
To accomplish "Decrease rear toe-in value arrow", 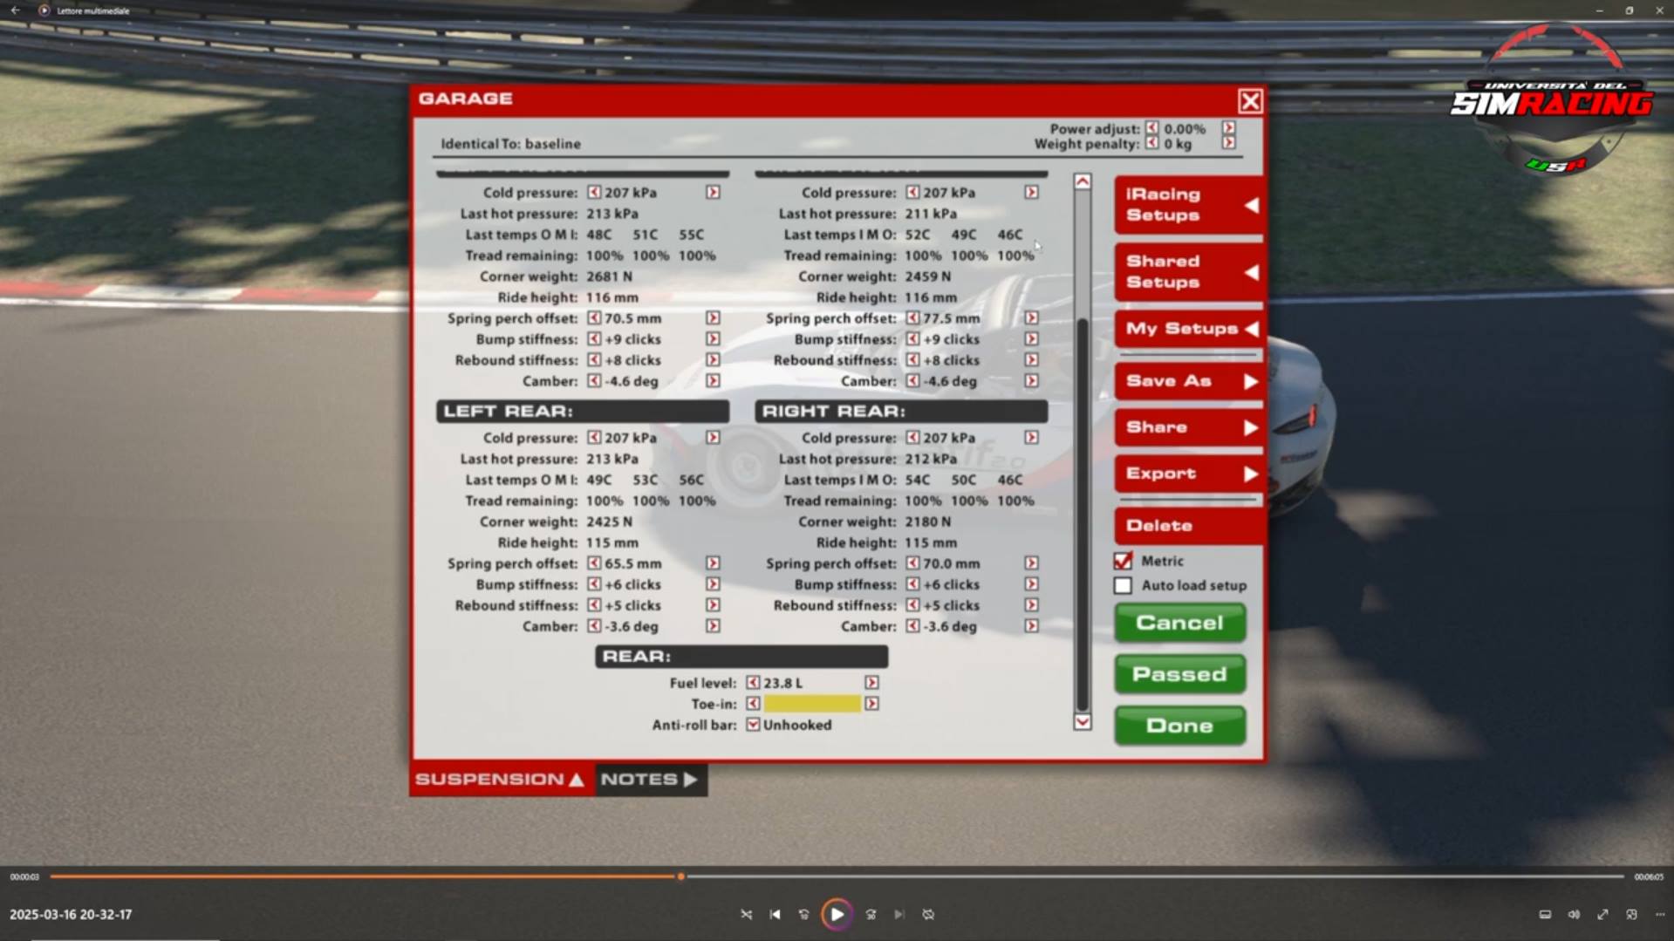I will pyautogui.click(x=753, y=704).
